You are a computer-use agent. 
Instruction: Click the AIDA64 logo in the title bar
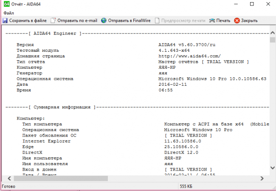point(6,5)
